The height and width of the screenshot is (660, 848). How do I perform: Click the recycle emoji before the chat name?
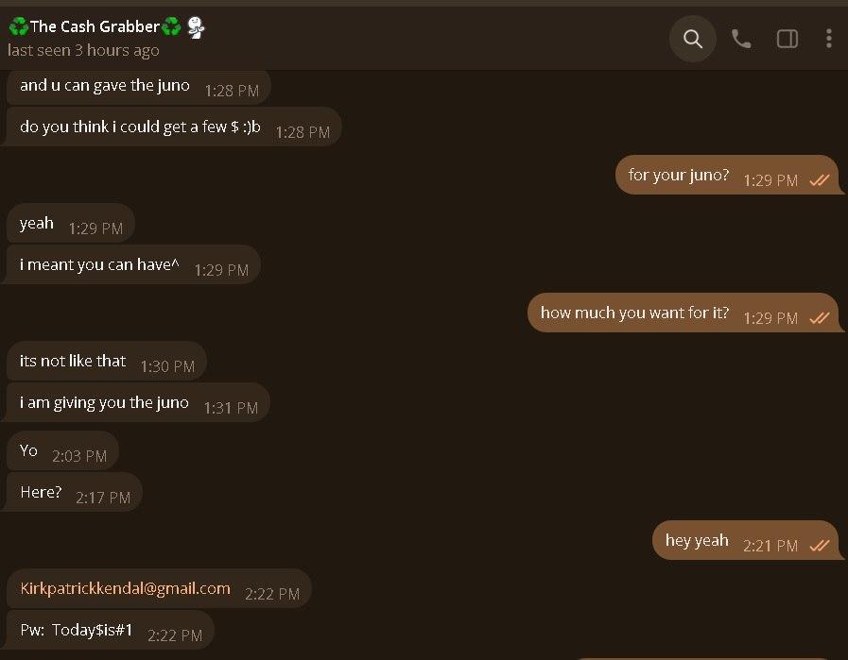point(18,26)
